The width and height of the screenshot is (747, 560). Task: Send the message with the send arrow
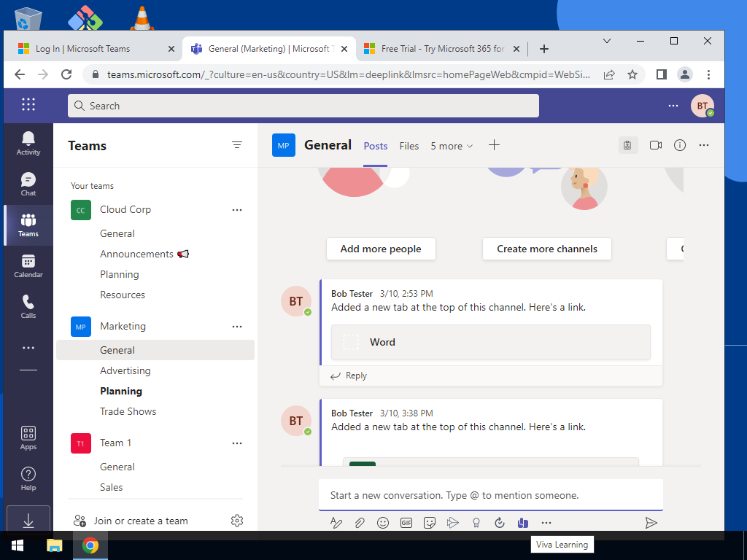point(651,523)
